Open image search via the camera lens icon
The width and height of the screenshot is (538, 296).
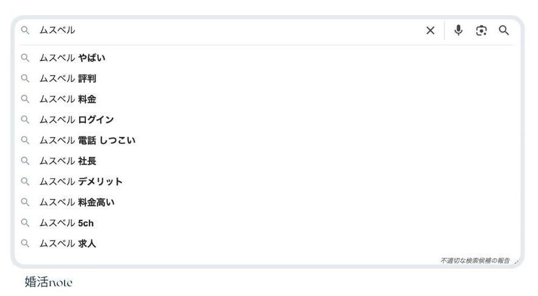point(481,30)
